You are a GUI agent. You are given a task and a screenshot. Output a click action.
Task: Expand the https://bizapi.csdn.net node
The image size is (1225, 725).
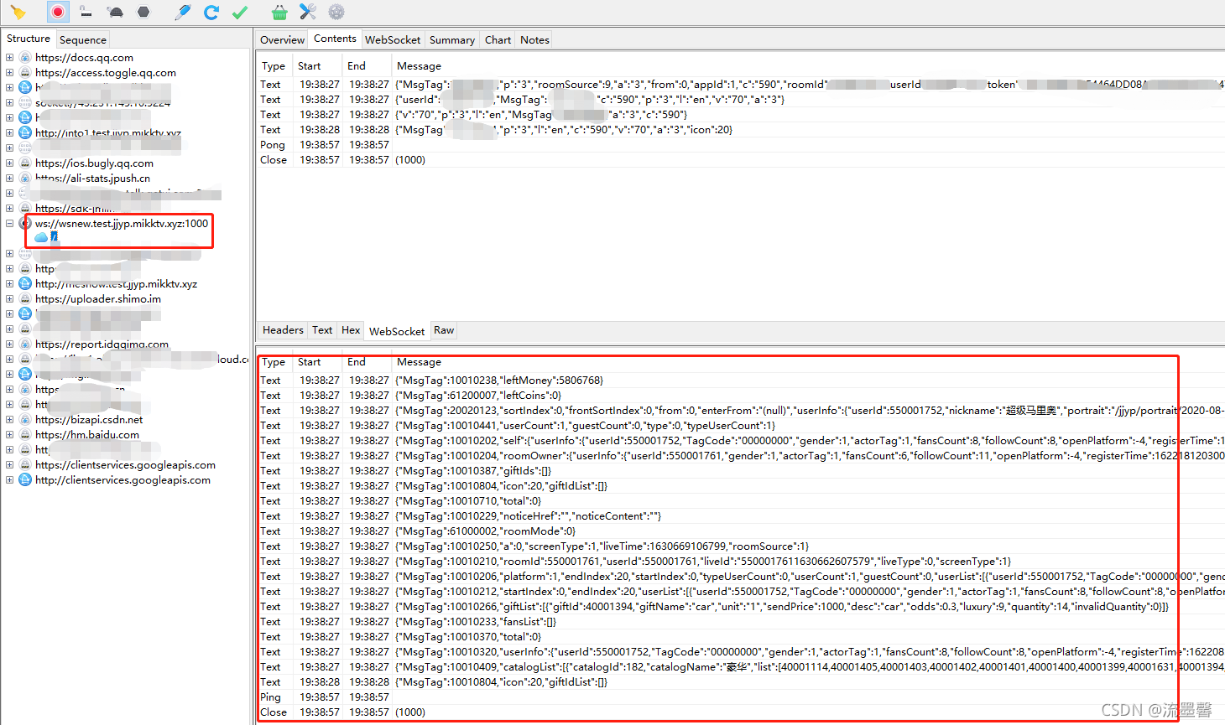pos(9,420)
